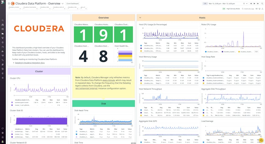Select the highlighted Dashboards icon in the sidebar
This screenshot has height=144, width=265.
pos(3,33)
